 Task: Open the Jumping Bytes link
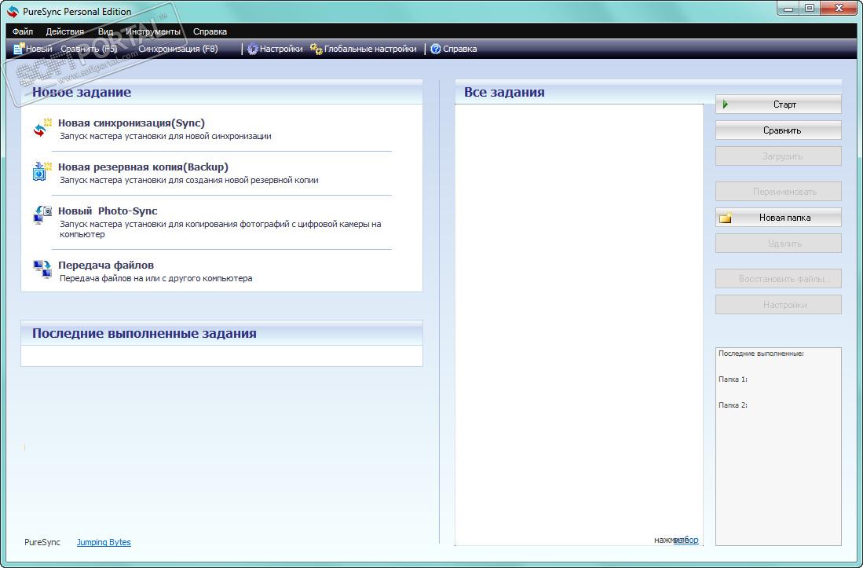click(104, 542)
